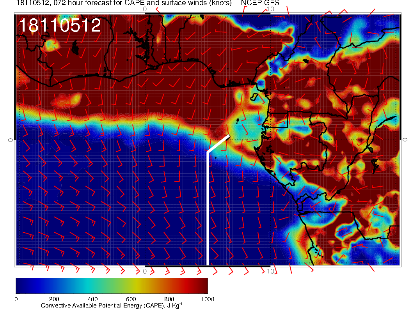
Task: Click the 600 tick label under the colorbar
Action: [131, 299]
